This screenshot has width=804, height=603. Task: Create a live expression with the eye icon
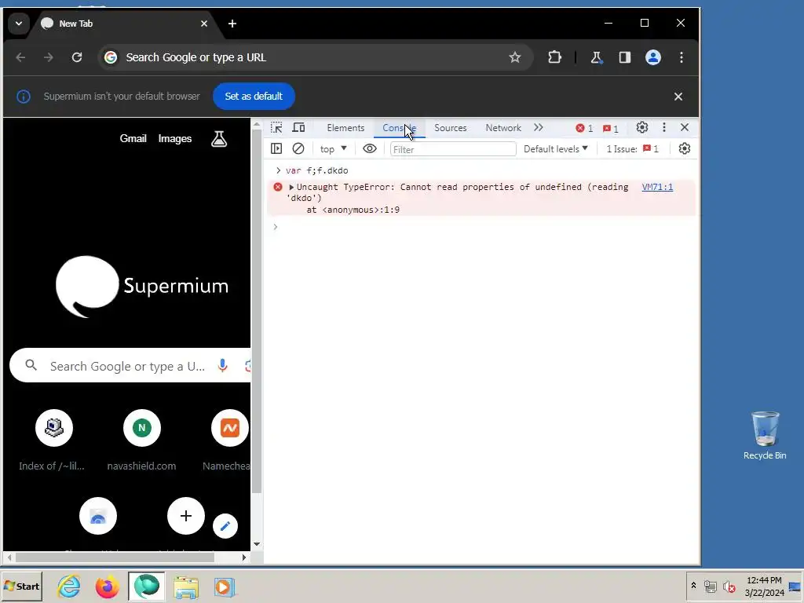[x=370, y=148]
